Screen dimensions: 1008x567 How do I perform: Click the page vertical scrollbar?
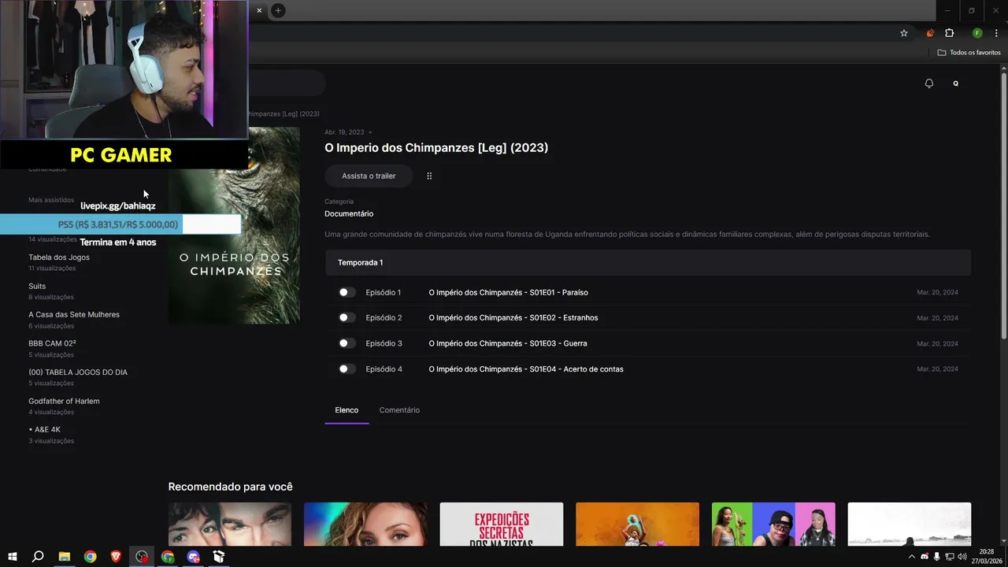(1003, 206)
